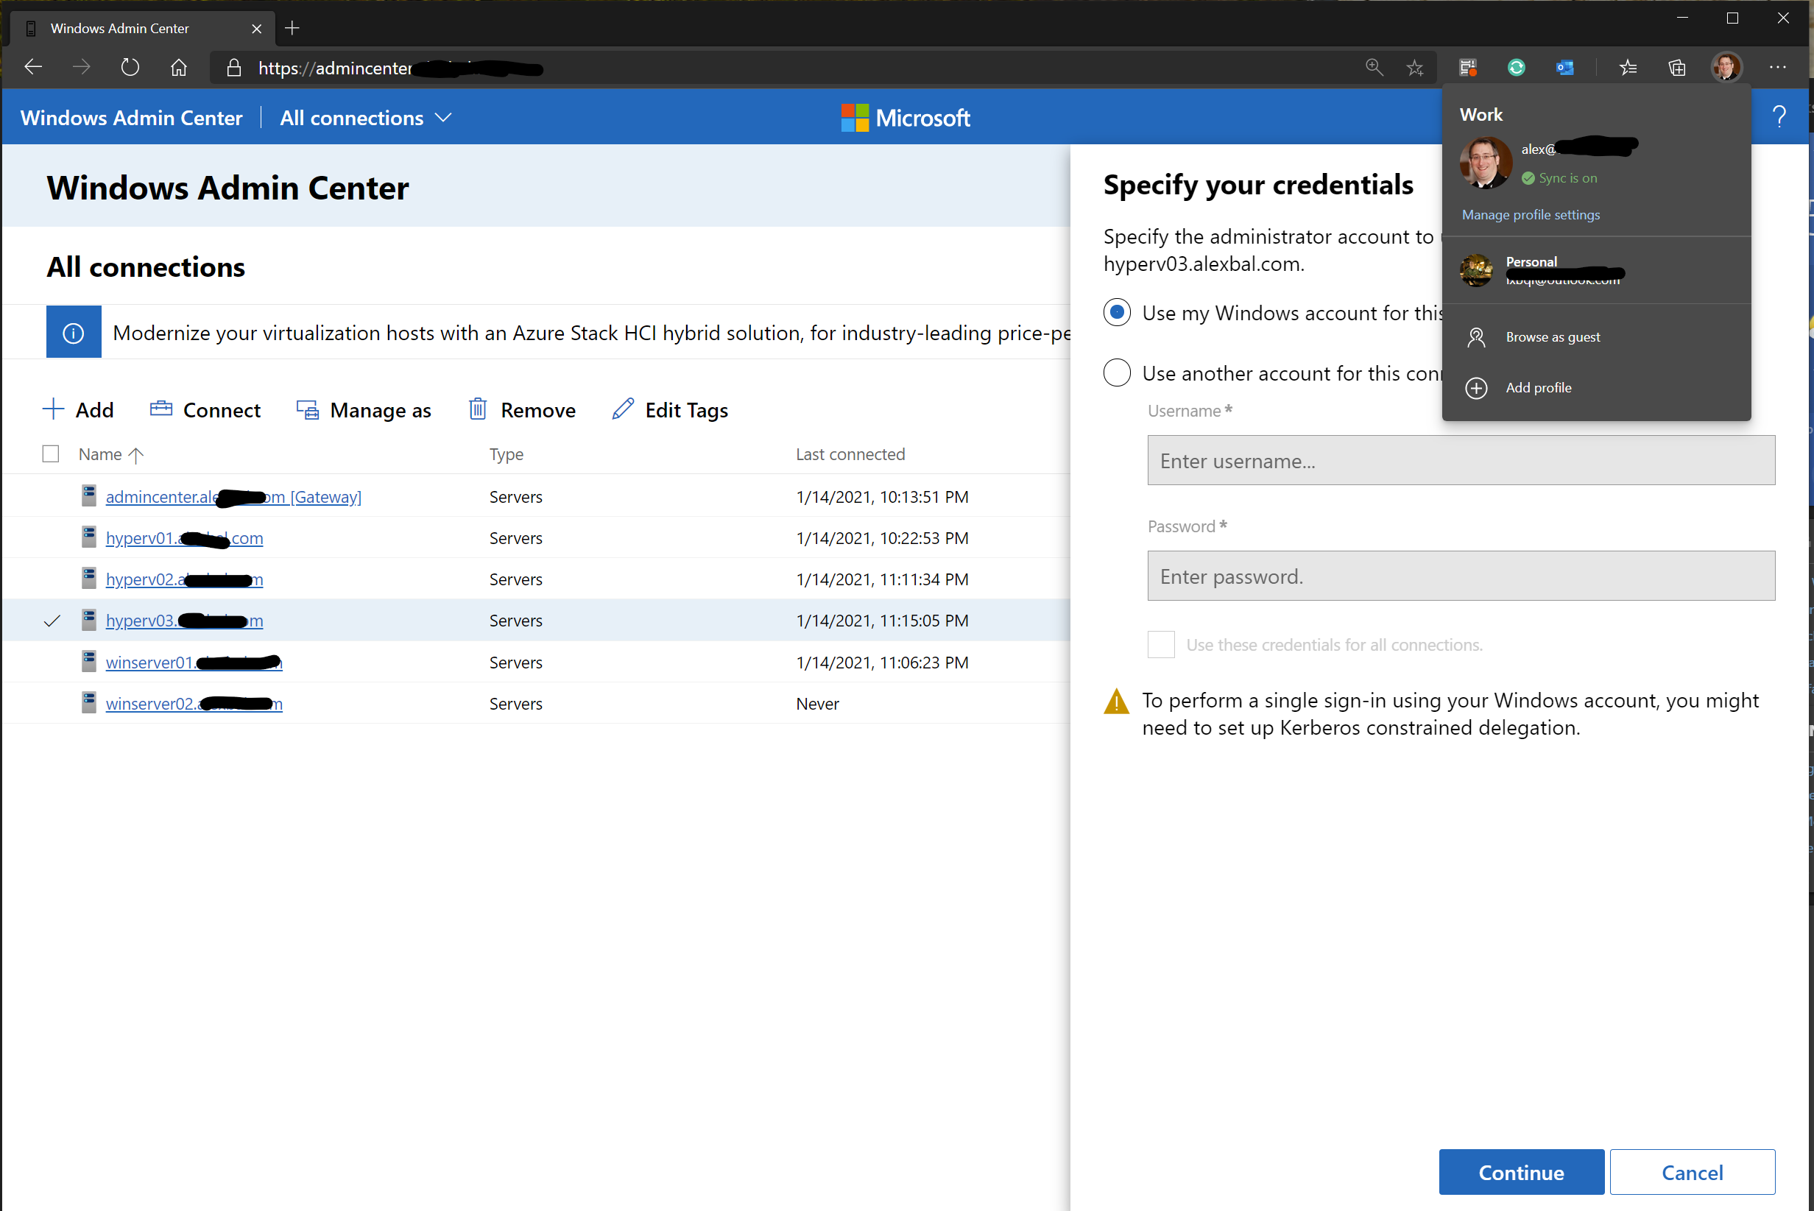Select Use my Windows account option
The image size is (1814, 1211).
(x=1117, y=313)
